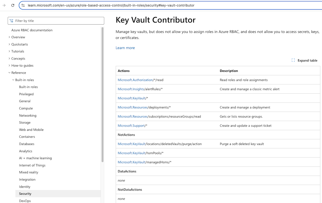
Task: Focus the browser address bar URL
Action: point(111,5)
